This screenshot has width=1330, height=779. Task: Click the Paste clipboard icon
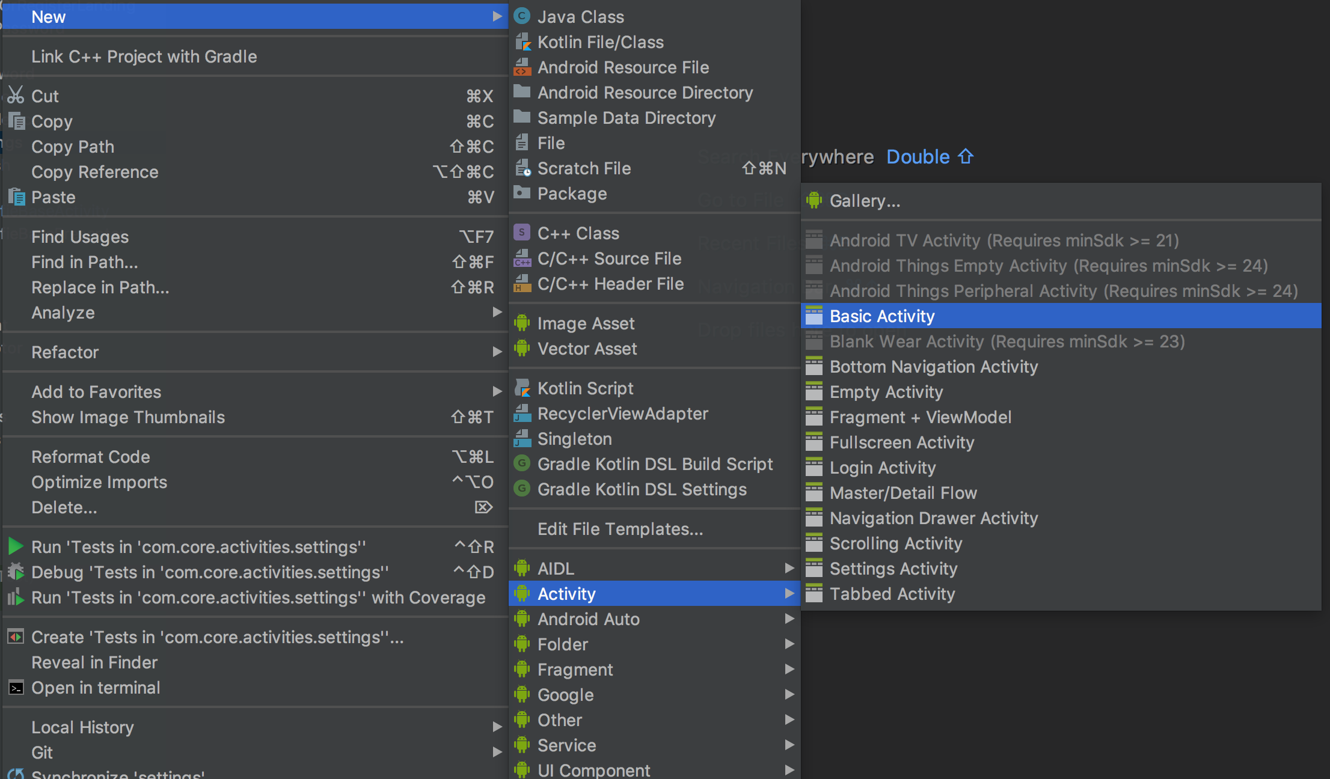(x=16, y=197)
